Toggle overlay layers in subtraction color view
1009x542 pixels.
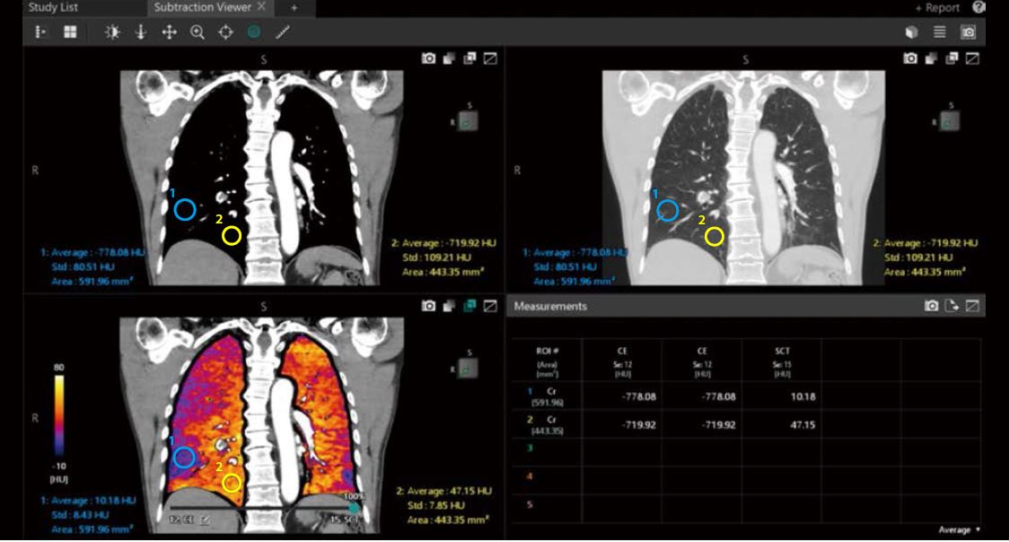tap(469, 306)
